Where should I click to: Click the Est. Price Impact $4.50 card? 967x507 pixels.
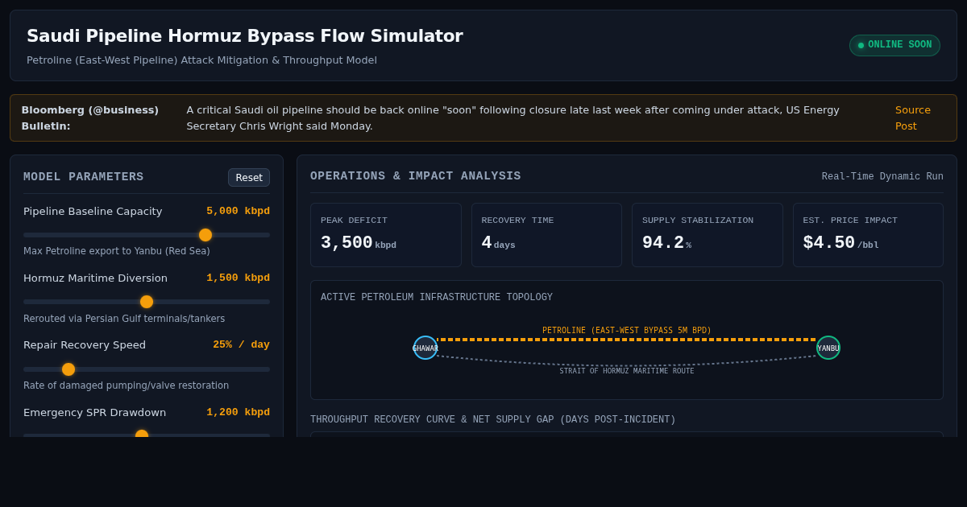[x=868, y=235]
